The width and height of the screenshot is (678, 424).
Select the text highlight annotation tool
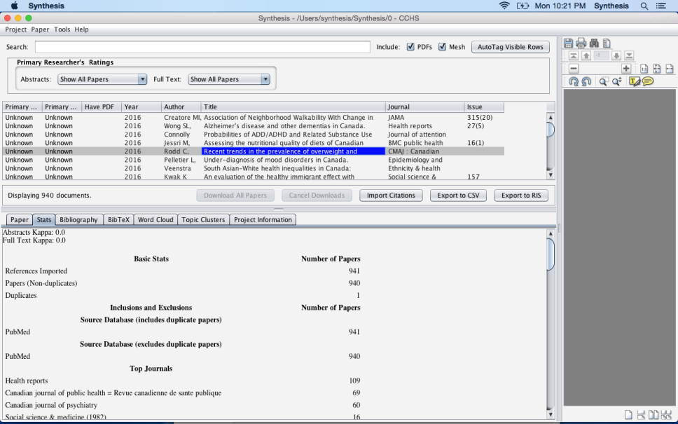point(635,81)
